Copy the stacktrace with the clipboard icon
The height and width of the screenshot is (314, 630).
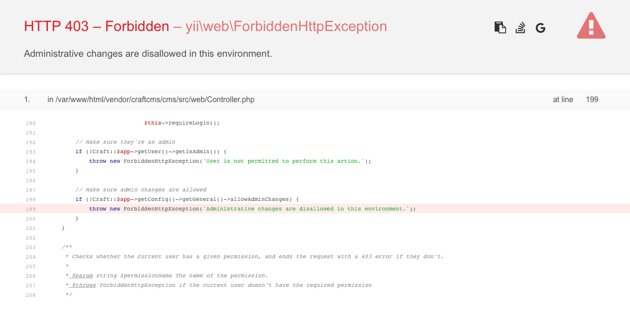(500, 28)
